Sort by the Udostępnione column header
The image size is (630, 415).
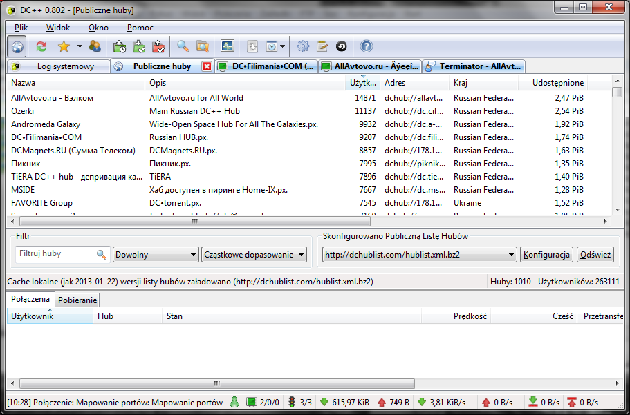point(553,83)
